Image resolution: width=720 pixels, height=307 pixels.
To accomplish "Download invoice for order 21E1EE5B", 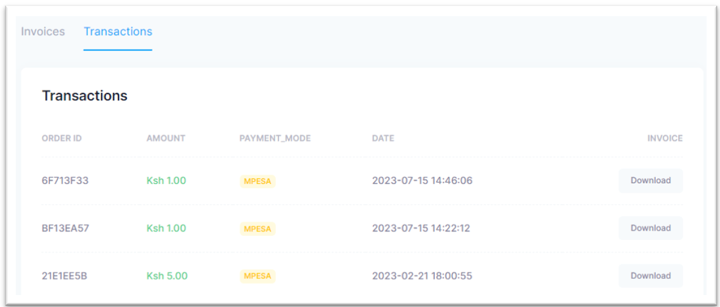I will 651,276.
